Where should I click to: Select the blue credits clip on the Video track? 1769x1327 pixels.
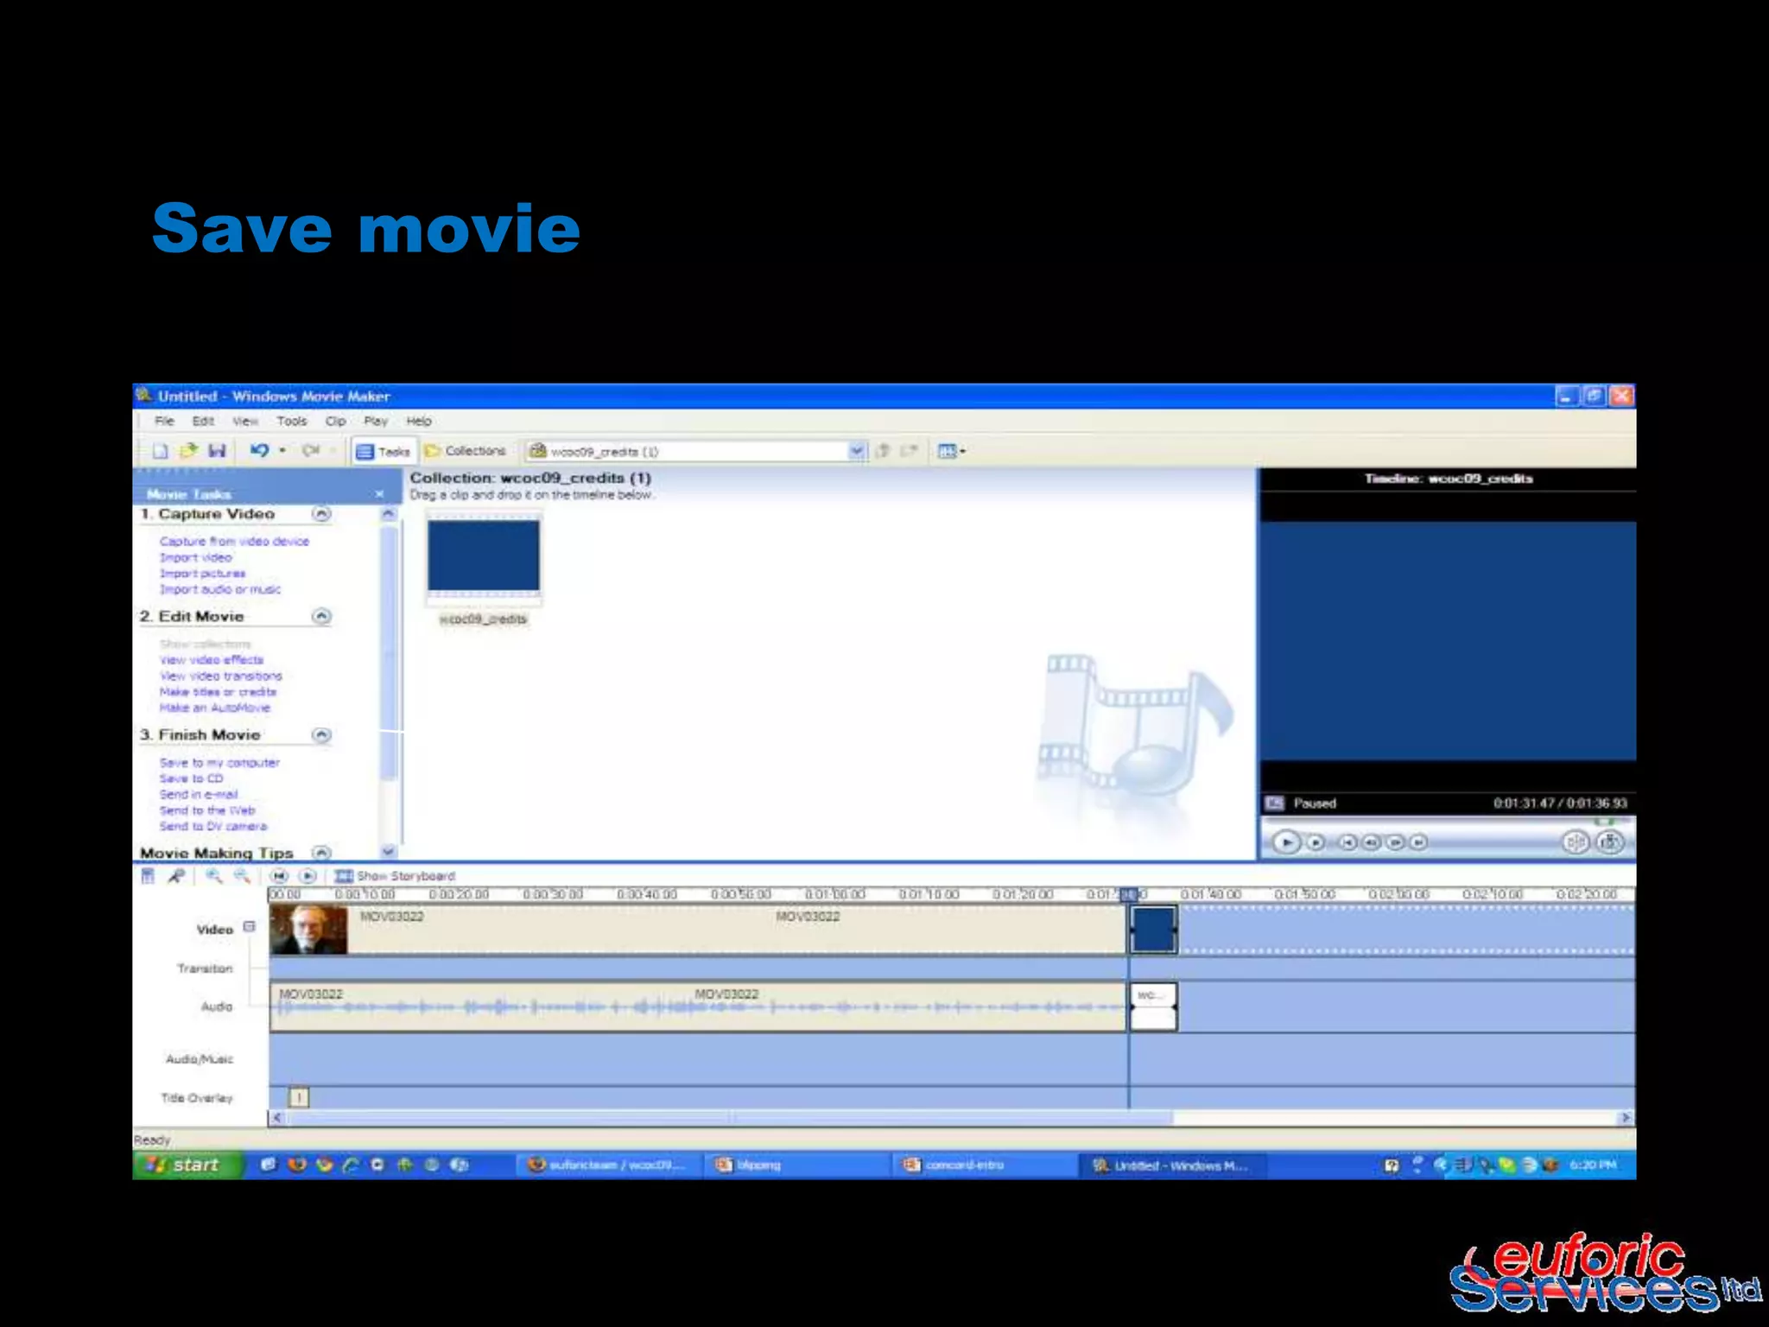(1154, 930)
